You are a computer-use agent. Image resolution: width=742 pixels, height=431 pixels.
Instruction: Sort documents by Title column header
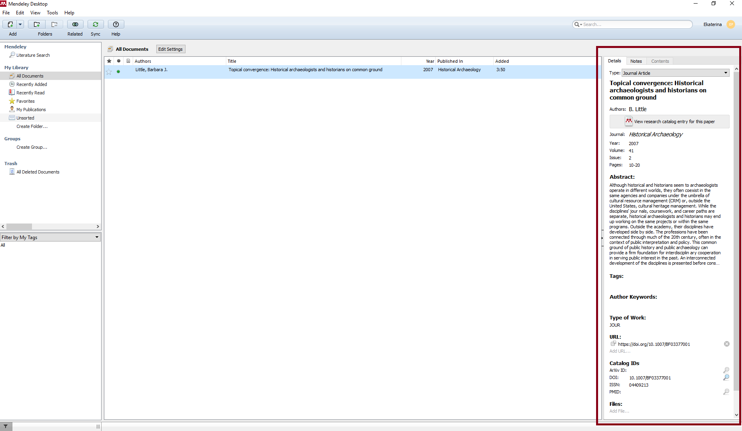click(x=313, y=61)
